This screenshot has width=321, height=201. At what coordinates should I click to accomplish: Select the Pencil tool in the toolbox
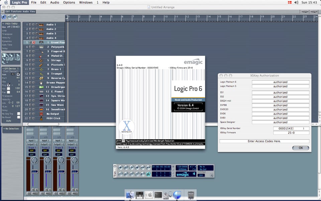pos(7,55)
